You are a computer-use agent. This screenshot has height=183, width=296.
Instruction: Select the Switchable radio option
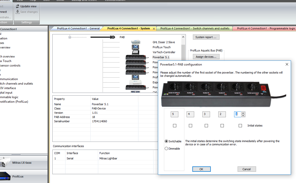click(166, 141)
